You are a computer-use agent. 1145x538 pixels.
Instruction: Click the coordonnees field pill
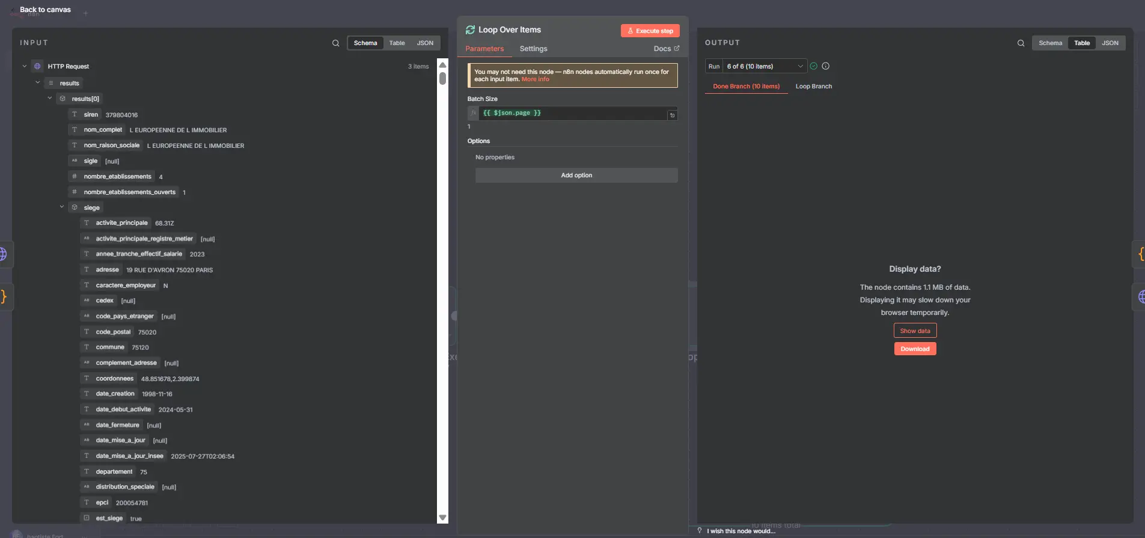(x=108, y=379)
